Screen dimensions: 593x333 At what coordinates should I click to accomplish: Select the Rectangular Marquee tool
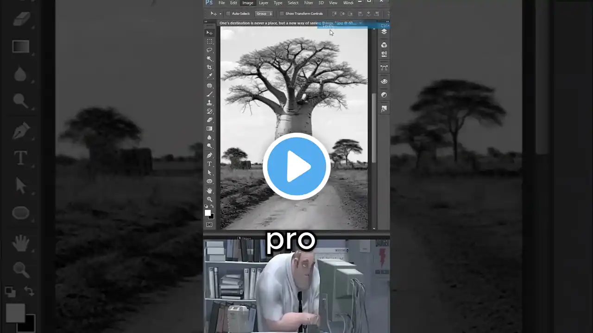(209, 42)
